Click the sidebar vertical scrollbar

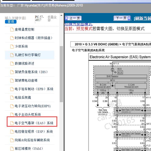(61, 75)
